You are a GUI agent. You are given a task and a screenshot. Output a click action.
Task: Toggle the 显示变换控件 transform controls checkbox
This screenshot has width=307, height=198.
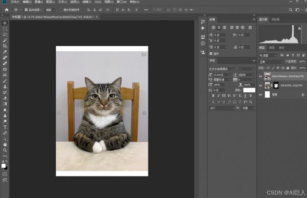coord(61,10)
